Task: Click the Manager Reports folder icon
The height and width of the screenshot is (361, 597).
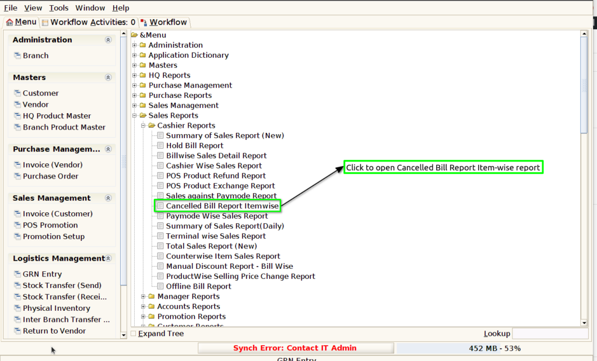Action: click(x=152, y=296)
